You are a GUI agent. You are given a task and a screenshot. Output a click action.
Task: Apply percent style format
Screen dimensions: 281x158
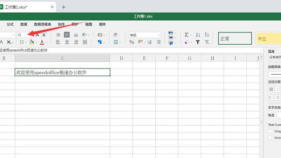click(132, 42)
